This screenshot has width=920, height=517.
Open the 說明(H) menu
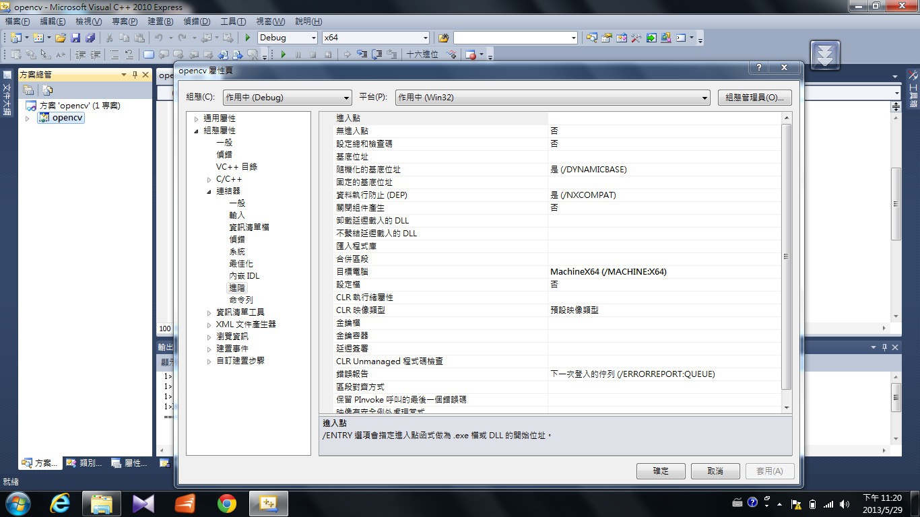[x=308, y=22]
